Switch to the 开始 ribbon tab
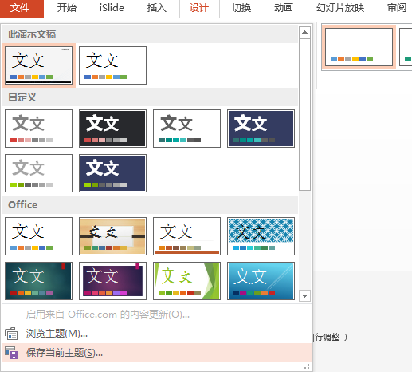This screenshot has width=412, height=372. 66,8
